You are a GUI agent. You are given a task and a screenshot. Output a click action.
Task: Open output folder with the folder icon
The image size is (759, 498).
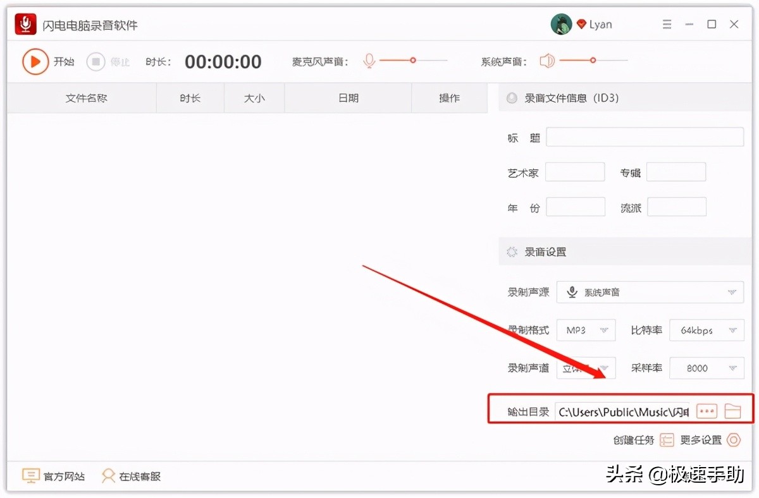click(x=732, y=410)
